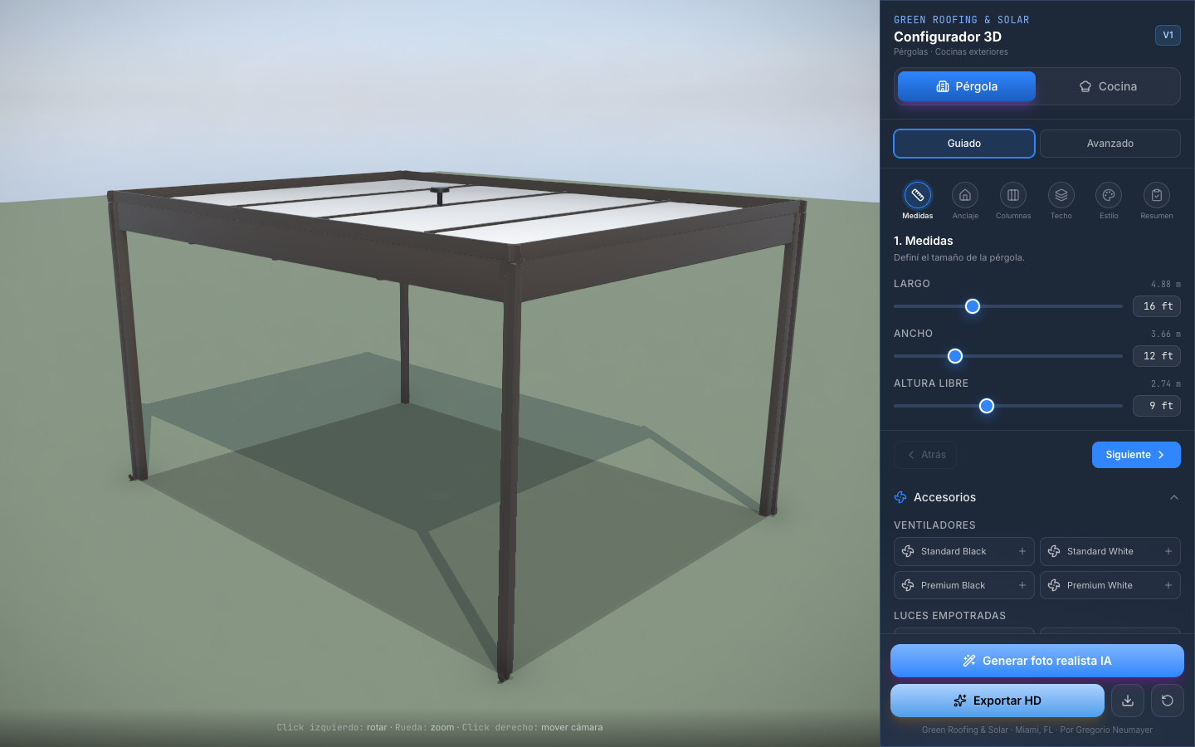Click the 'LUCES EMPOTRADAS' label
The image size is (1195, 747).
949,616
